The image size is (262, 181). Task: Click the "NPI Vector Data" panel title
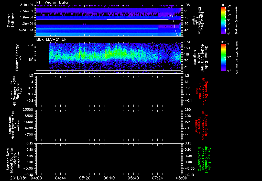coord(52,2)
